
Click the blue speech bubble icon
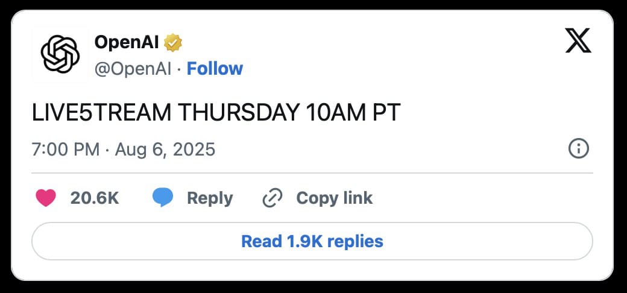tap(163, 198)
